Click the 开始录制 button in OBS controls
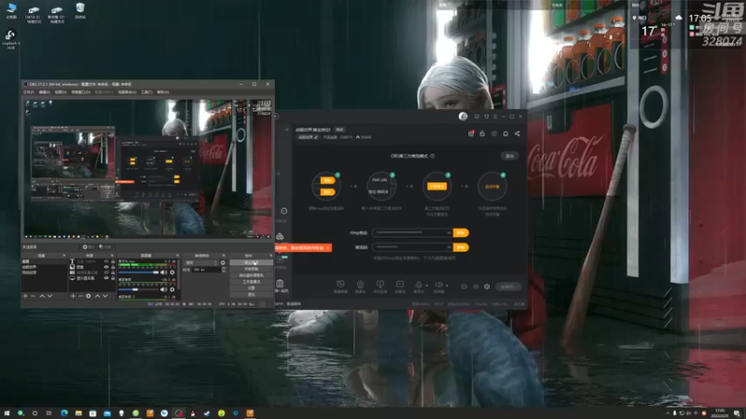The height and width of the screenshot is (419, 746). coord(251,269)
